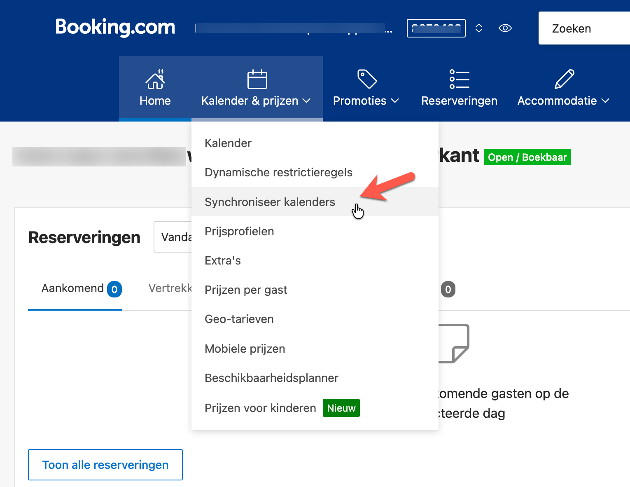Screen dimensions: 630x487
Task: Toggle the eye visibility icon in header
Action: pos(505,28)
